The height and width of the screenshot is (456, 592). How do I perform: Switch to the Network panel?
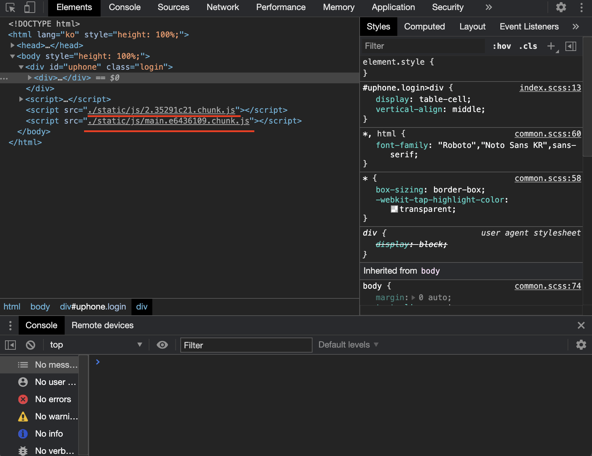(222, 7)
